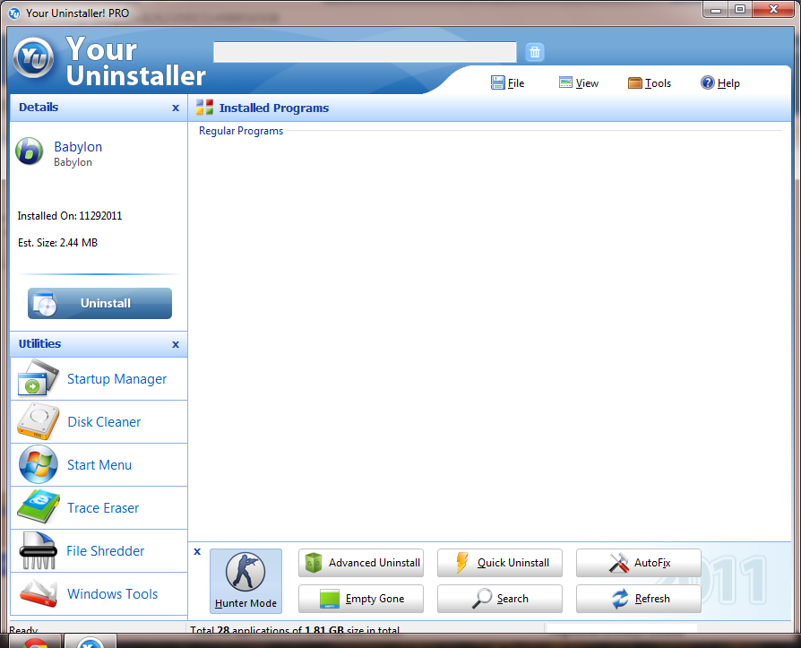Click the title bar app icon

point(14,13)
